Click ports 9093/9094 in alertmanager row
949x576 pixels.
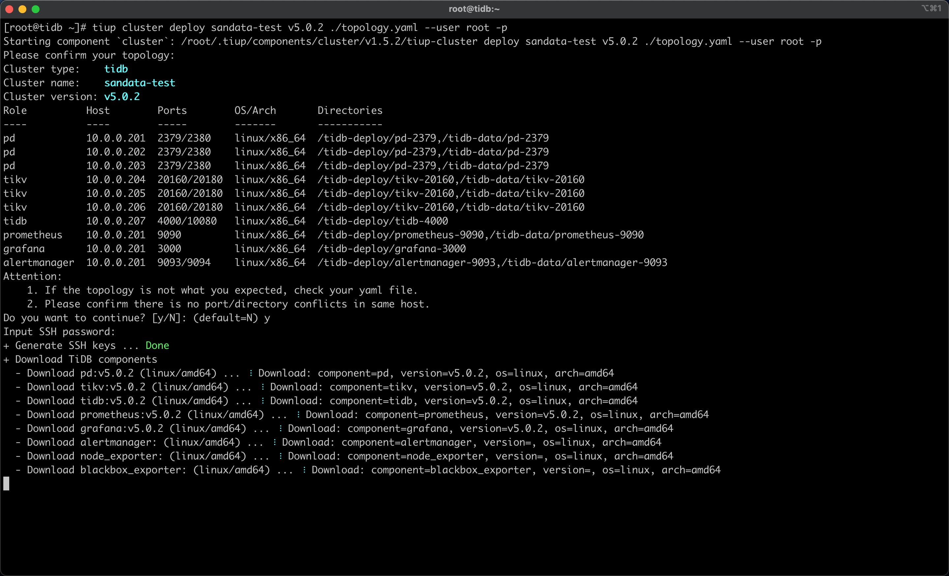pyautogui.click(x=184, y=263)
